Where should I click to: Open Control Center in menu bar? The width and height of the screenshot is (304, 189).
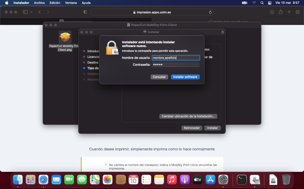[270, 3]
